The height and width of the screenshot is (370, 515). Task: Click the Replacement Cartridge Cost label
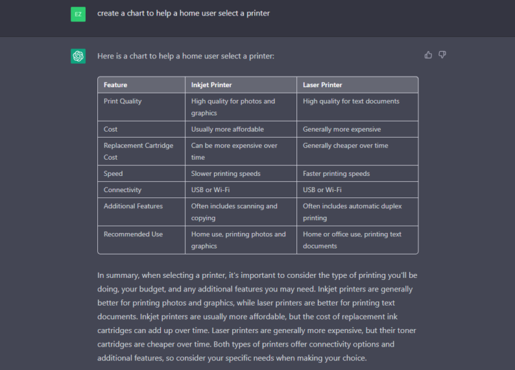(x=138, y=151)
